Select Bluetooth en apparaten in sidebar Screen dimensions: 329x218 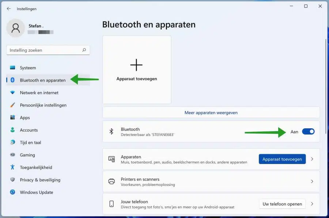pos(48,80)
